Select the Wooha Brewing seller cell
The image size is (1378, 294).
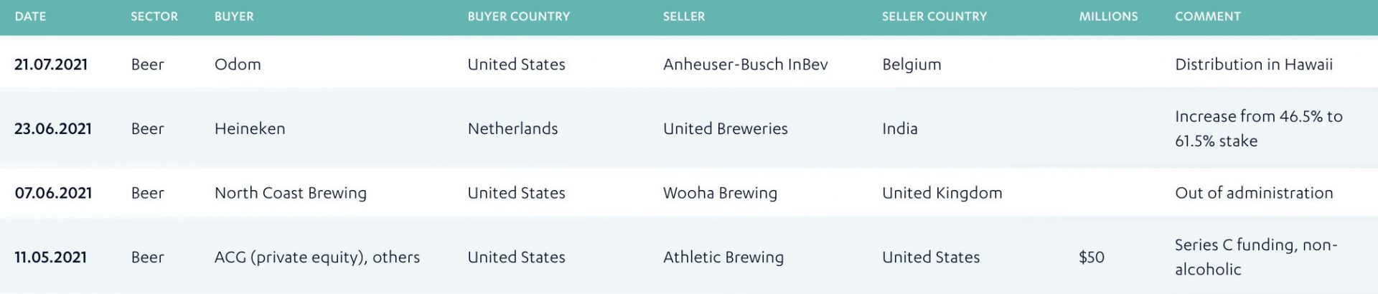click(x=720, y=193)
